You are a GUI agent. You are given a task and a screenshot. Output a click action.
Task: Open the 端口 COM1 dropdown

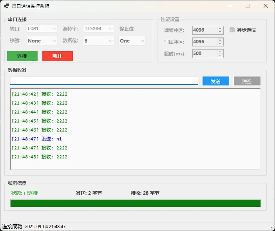coord(42,29)
